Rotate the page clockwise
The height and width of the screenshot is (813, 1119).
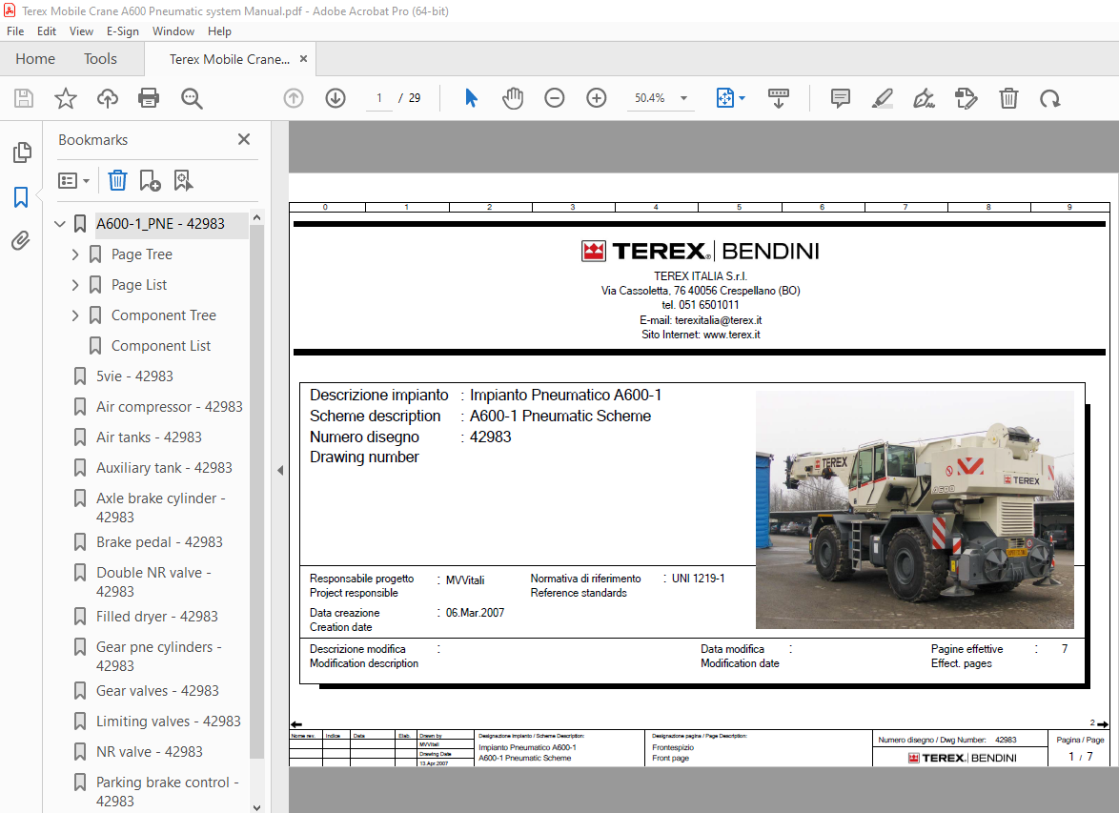[x=1049, y=98]
